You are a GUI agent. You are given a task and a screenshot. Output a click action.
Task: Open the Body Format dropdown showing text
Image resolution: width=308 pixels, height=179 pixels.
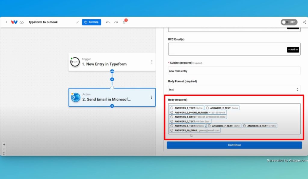click(234, 89)
